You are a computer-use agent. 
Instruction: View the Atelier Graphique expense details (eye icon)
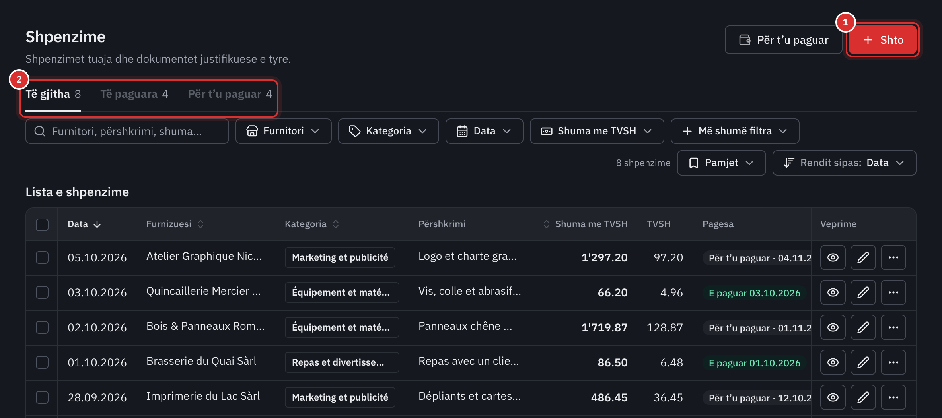833,257
